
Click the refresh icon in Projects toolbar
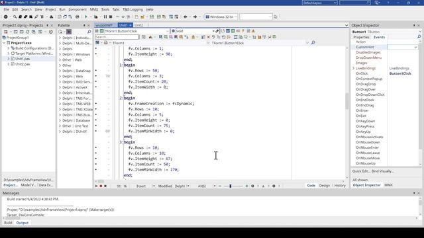(27, 32)
